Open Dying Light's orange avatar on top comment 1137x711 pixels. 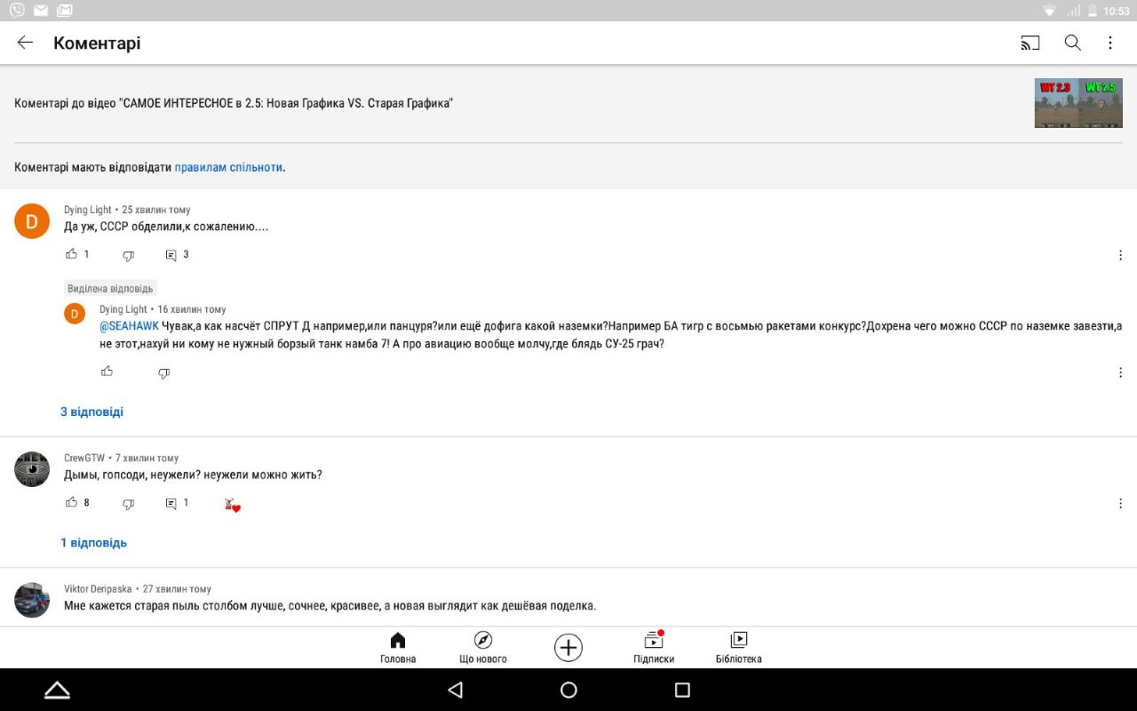(32, 221)
